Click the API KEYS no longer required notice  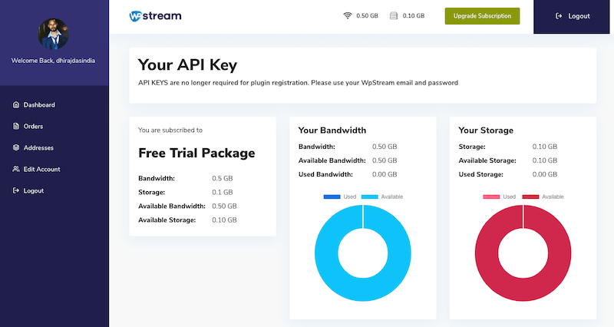(298, 83)
